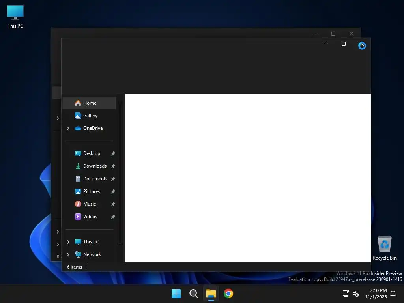Click the pin icon beside Videos
Image resolution: width=404 pixels, height=303 pixels.
pos(113,217)
